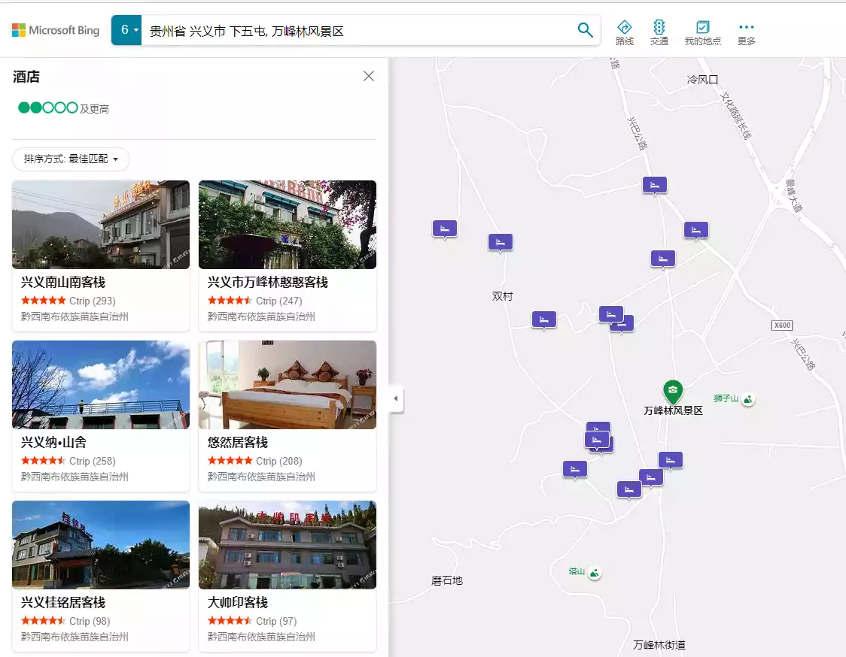Select the hotel marker left of 双村
Viewport: 846px width, 657px height.
coord(445,229)
